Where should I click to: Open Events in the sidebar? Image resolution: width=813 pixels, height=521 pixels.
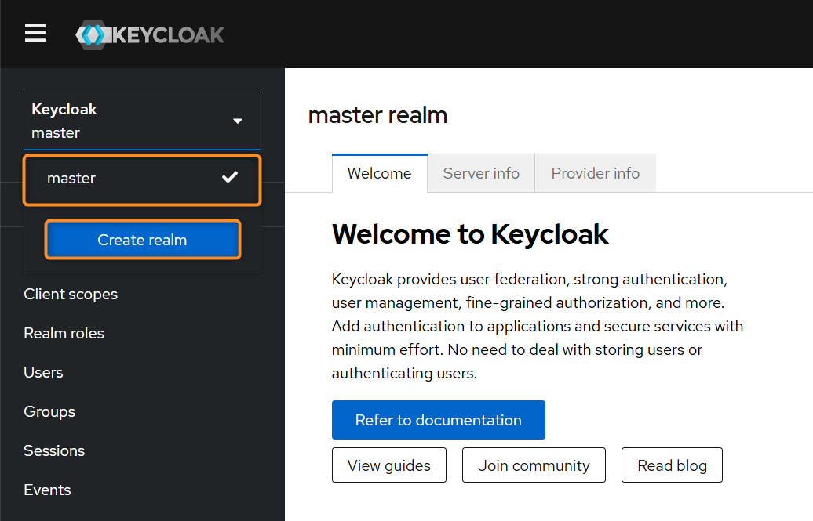48,490
